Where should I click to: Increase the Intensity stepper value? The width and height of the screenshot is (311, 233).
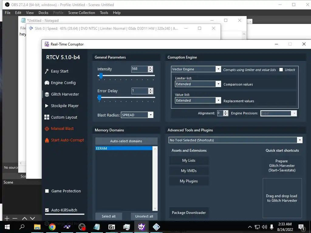(150, 68)
